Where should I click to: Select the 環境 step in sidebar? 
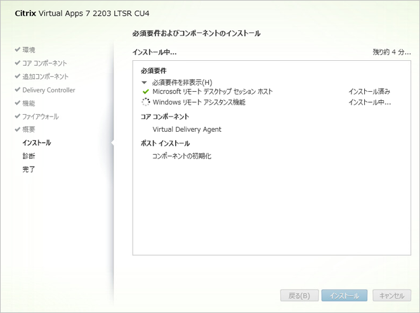29,50
